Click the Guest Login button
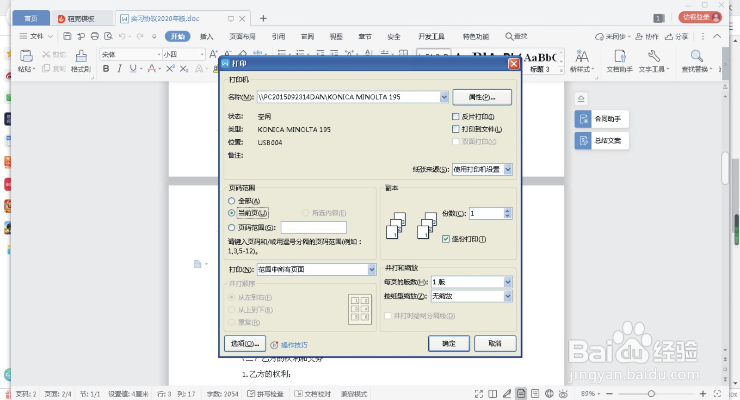740x400 pixels. click(x=700, y=17)
